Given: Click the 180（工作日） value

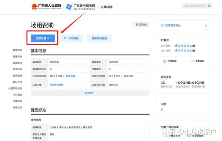Looking at the screenshot, I should (57, 76).
